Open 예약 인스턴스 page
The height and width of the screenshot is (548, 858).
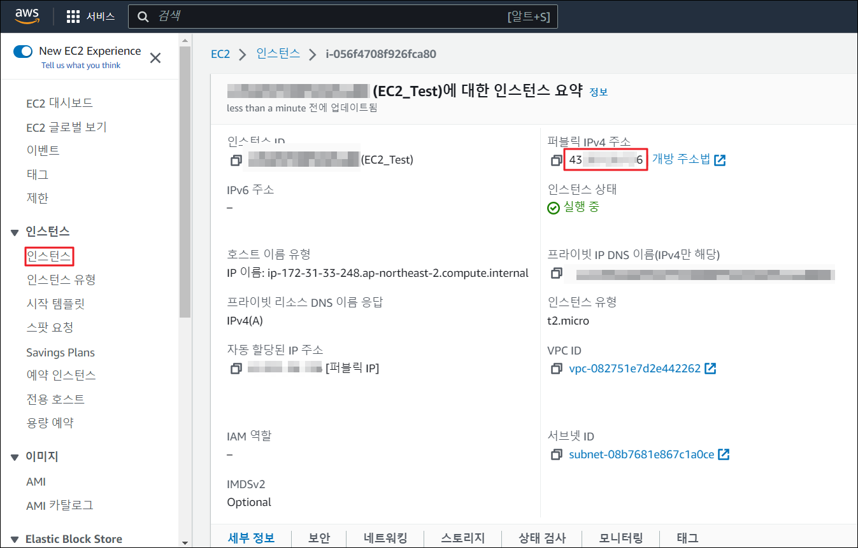click(x=61, y=375)
